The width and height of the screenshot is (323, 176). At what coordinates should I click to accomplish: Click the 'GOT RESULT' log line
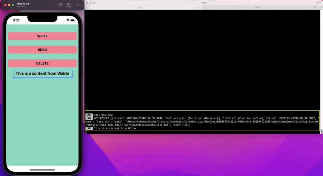202,122
